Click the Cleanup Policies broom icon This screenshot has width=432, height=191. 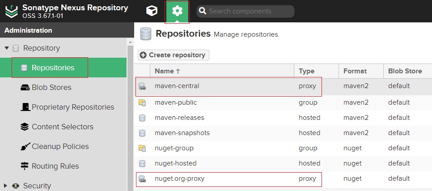point(25,147)
